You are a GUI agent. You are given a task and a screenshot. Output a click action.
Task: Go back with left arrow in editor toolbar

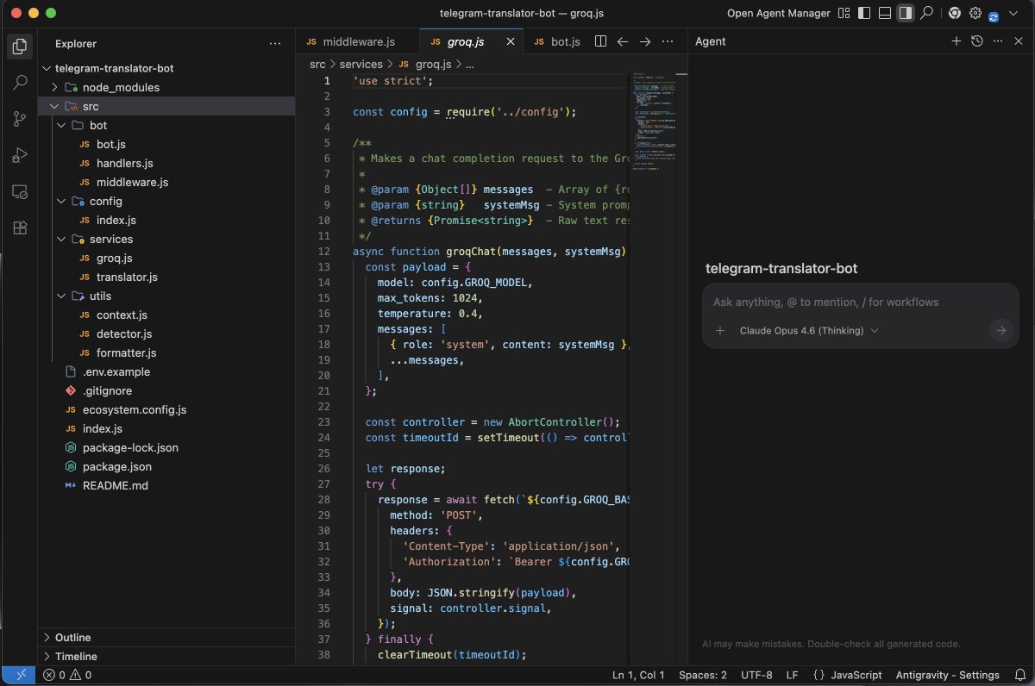(x=623, y=41)
